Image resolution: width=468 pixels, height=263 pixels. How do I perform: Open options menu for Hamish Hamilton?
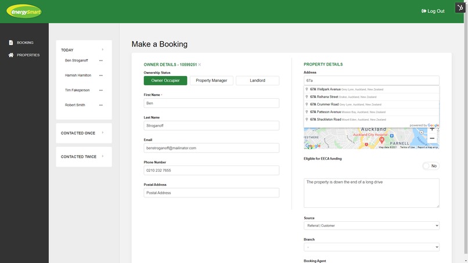coord(101,75)
